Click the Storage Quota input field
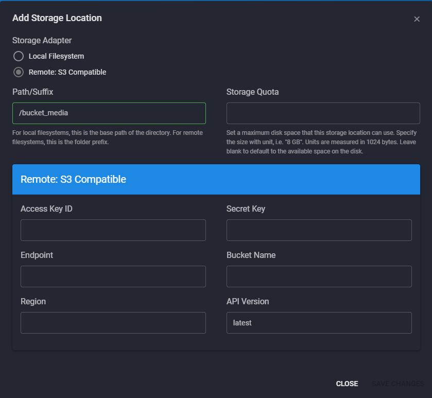This screenshot has width=432, height=398. pos(323,113)
